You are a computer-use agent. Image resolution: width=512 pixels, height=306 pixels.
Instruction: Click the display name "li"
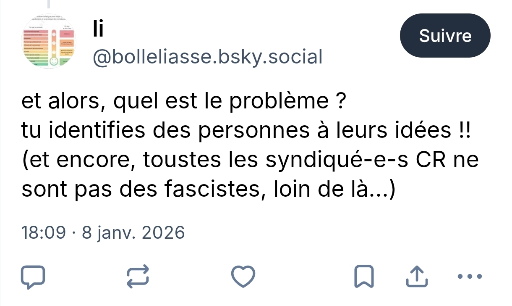[97, 30]
